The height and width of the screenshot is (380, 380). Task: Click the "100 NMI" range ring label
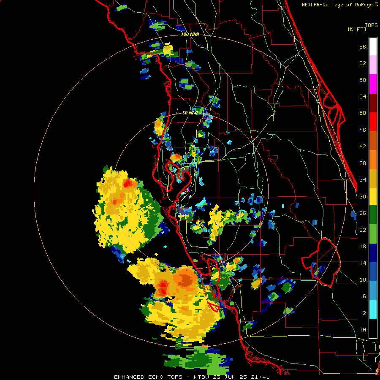click(x=190, y=34)
